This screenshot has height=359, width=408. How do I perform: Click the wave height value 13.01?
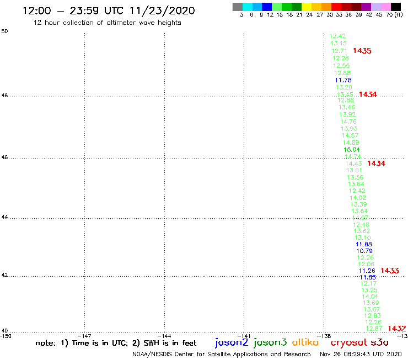coord(354,171)
